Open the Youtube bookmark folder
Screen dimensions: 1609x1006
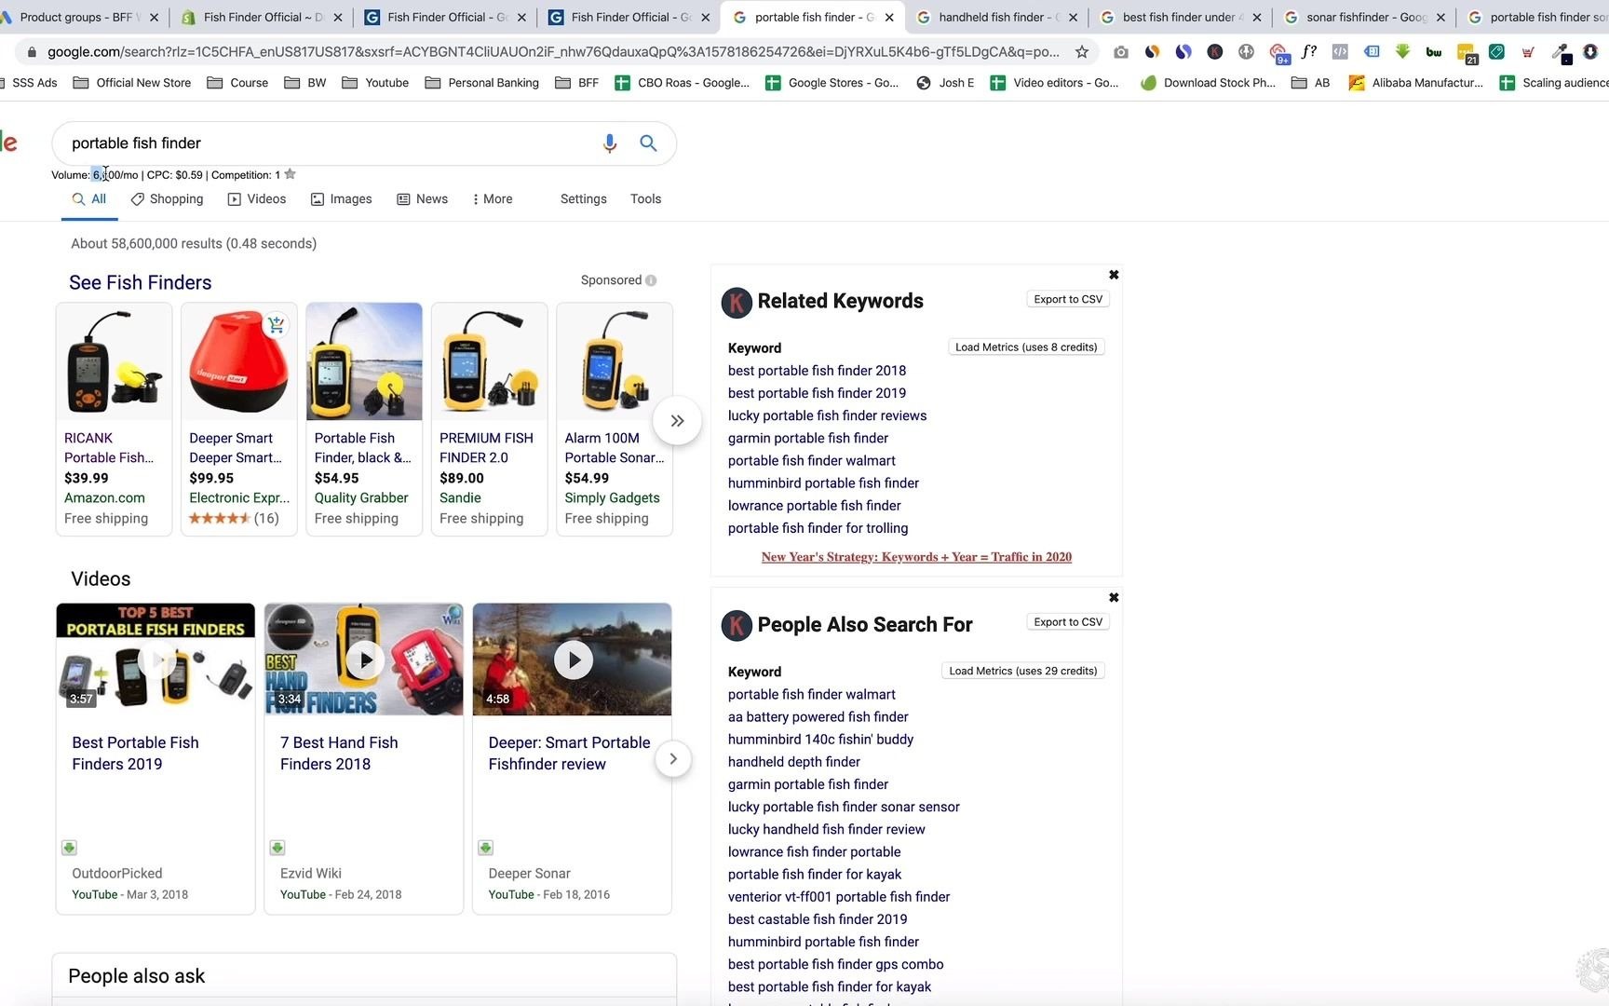375,83
